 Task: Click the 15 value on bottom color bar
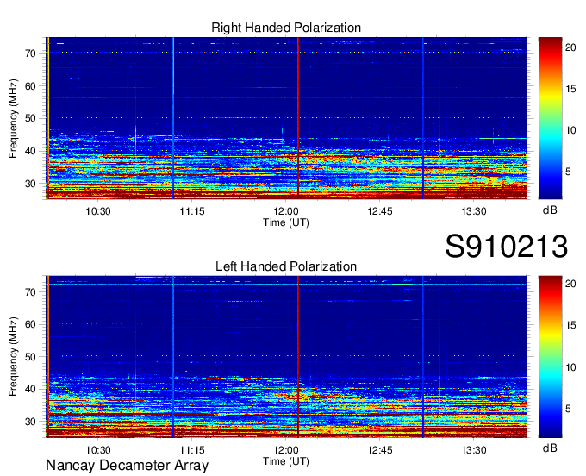click(x=570, y=325)
